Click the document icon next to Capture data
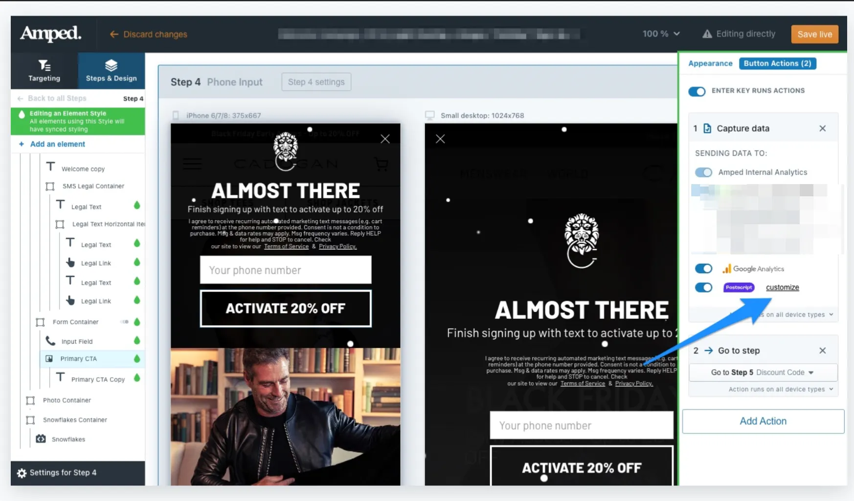854x501 pixels. [707, 128]
